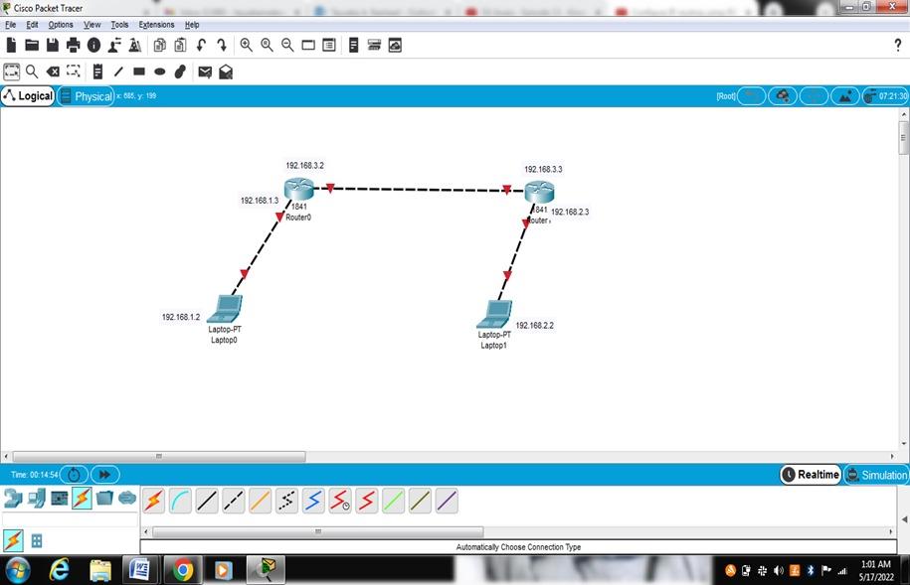Open a file with the folder icon
910x585 pixels.
(32, 46)
